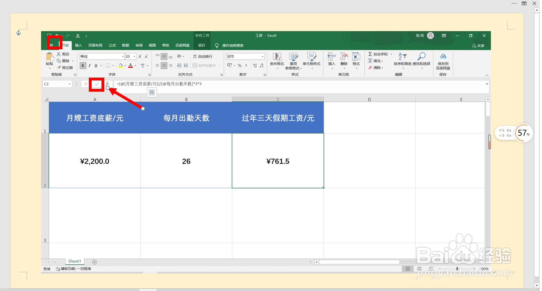Toggle underline formatting (U)
This screenshot has height=291, width=542.
point(96,66)
